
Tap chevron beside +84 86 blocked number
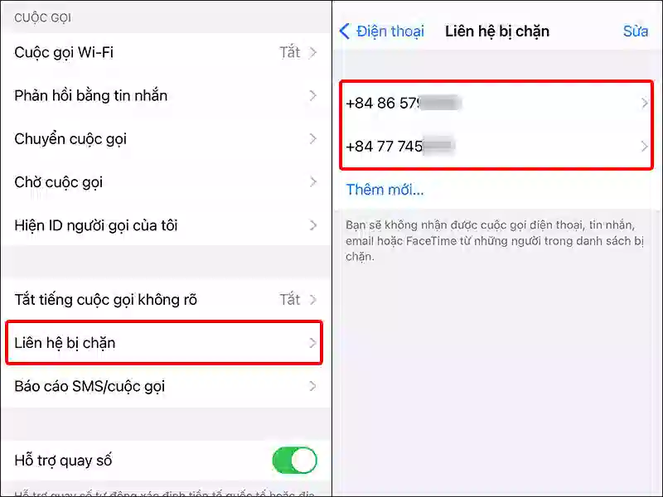coord(645,103)
